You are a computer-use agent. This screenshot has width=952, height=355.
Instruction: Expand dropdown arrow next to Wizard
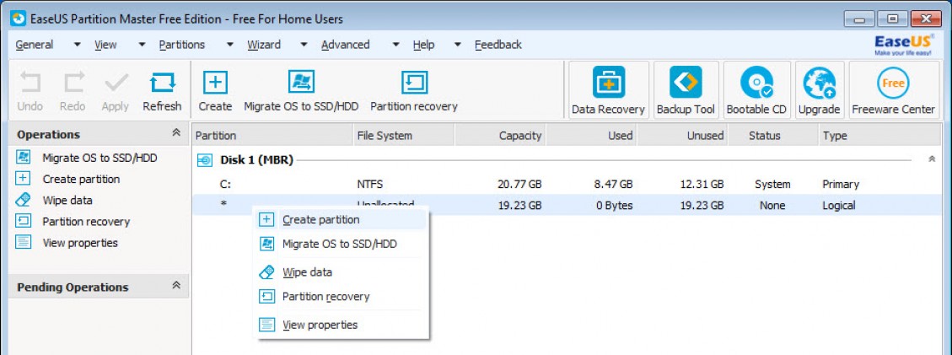pyautogui.click(x=304, y=45)
